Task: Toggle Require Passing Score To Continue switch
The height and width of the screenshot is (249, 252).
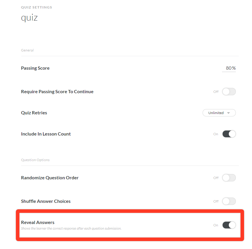Action: (x=229, y=92)
